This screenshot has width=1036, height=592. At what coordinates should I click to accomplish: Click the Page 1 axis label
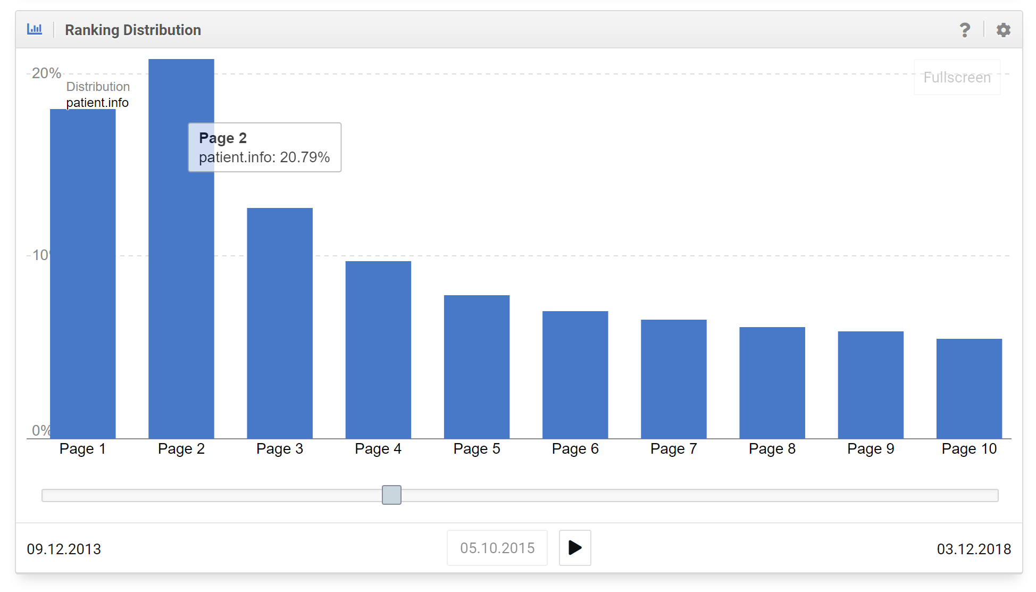(x=82, y=449)
